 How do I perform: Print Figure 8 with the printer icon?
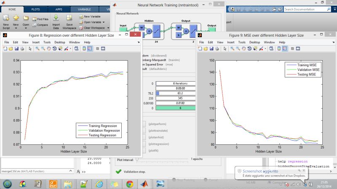[22, 49]
